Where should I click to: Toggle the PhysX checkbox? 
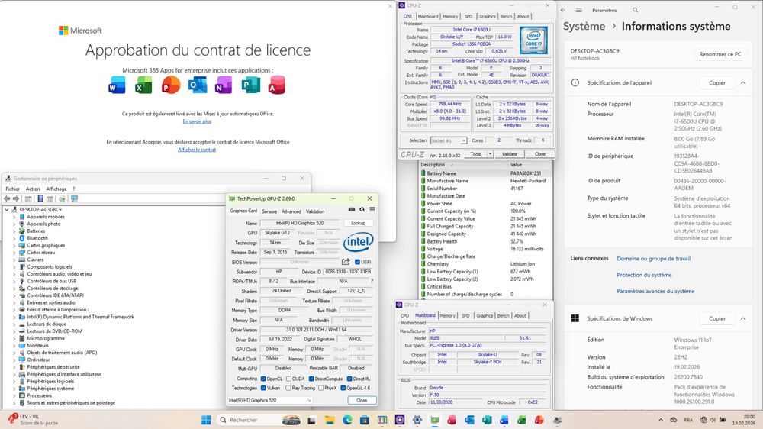coord(320,388)
